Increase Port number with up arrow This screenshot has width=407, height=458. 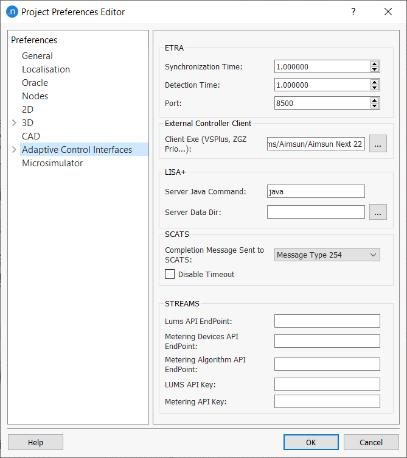point(375,100)
